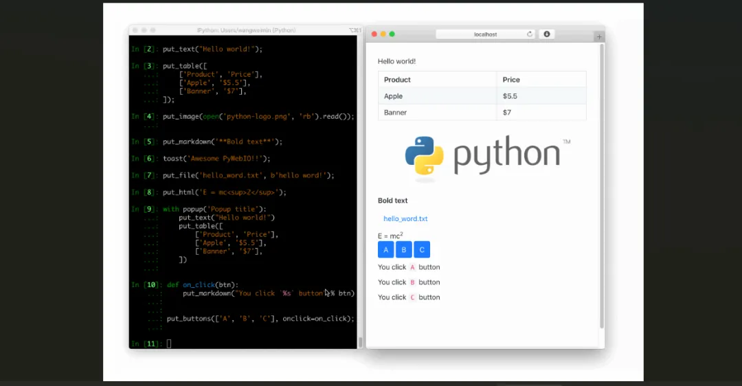Click the Hello world! text in browser
Screen dimensions: 742x386
click(x=396, y=61)
